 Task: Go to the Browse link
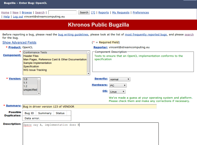pos(27,13)
